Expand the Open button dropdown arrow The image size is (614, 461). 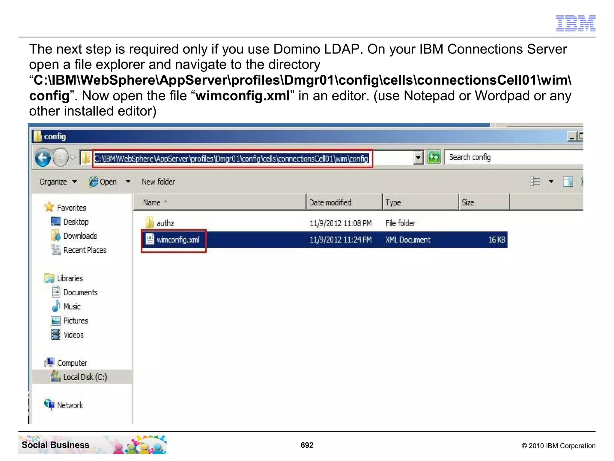point(128,182)
